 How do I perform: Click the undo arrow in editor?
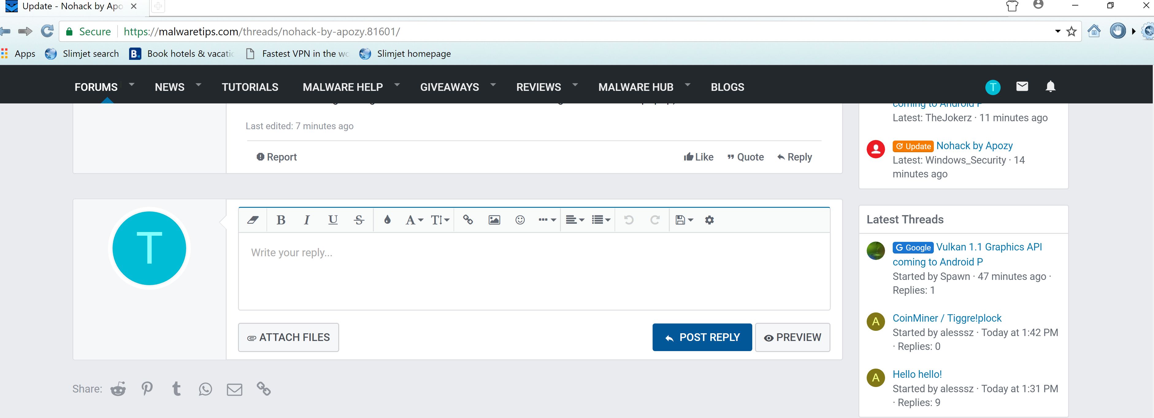[x=629, y=220]
